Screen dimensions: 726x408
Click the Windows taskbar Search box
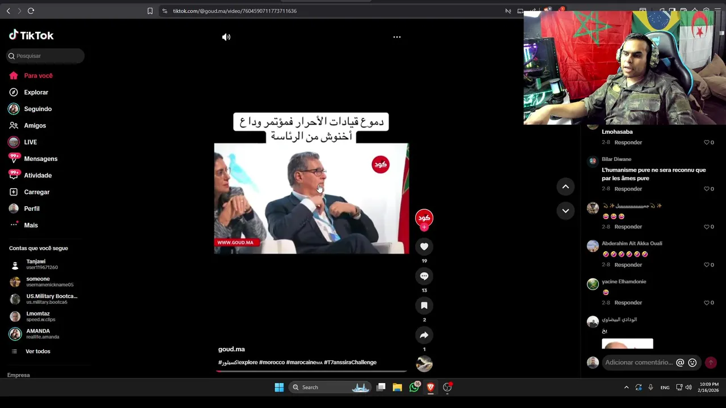click(330, 387)
